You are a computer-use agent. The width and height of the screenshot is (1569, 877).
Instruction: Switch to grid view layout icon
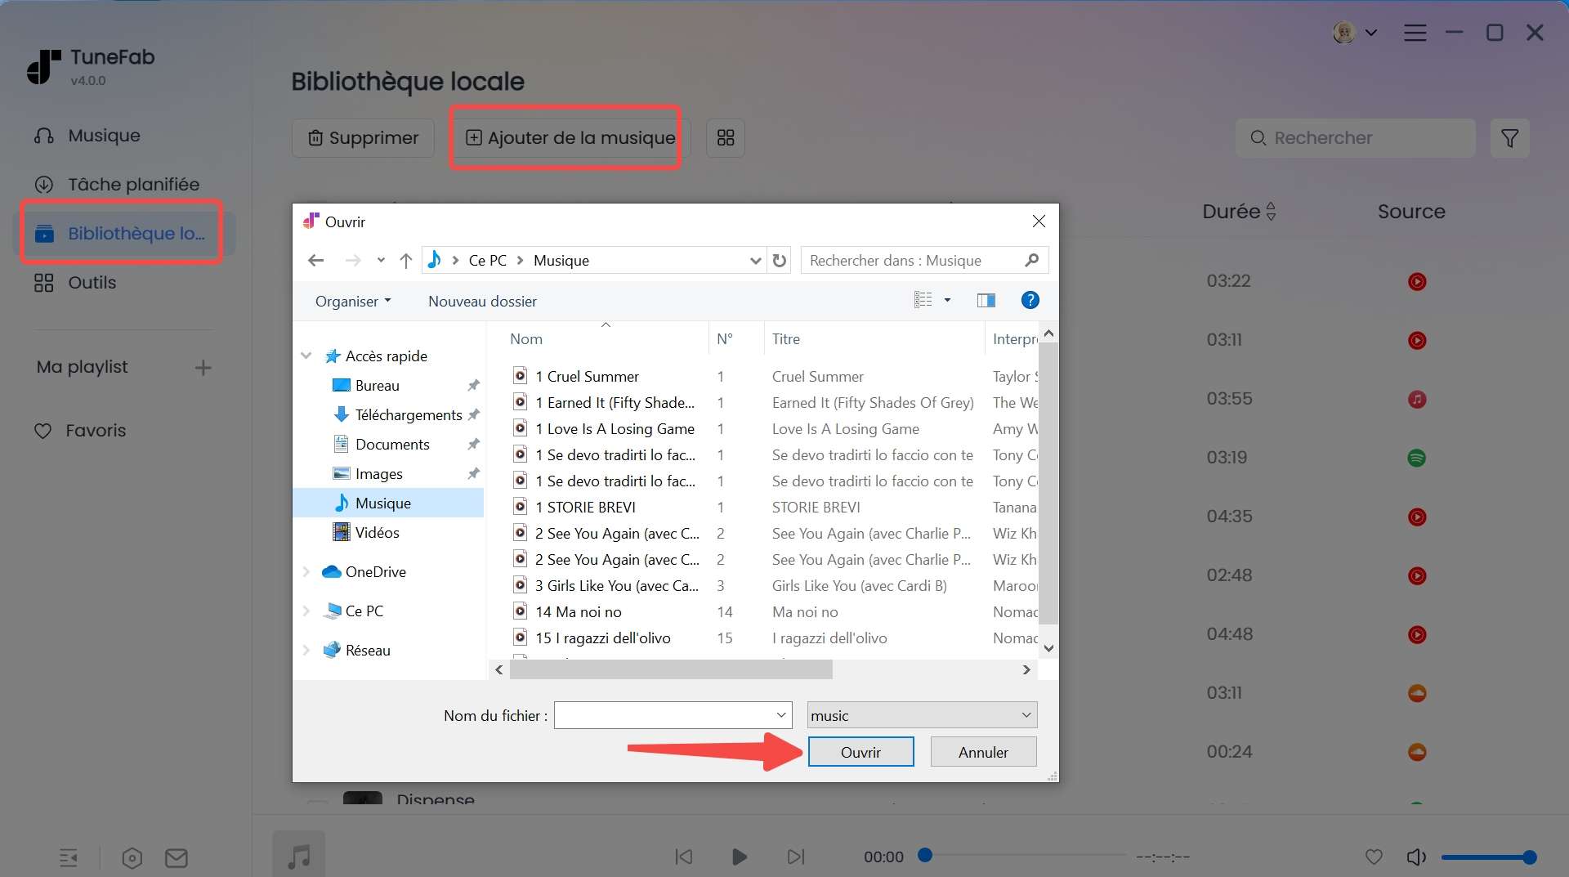725,137
